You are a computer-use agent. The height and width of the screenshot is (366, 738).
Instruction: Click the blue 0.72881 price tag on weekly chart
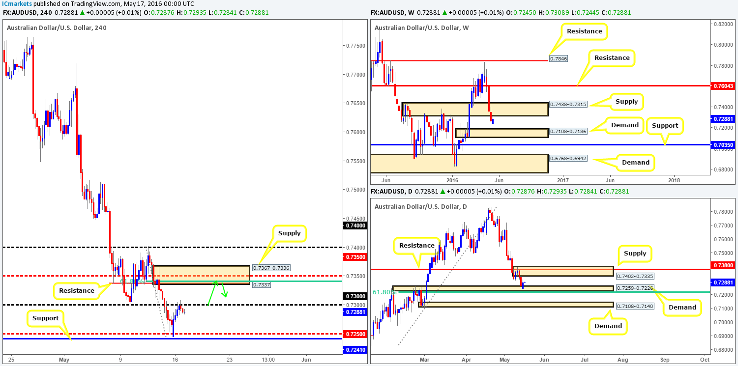[x=724, y=118]
